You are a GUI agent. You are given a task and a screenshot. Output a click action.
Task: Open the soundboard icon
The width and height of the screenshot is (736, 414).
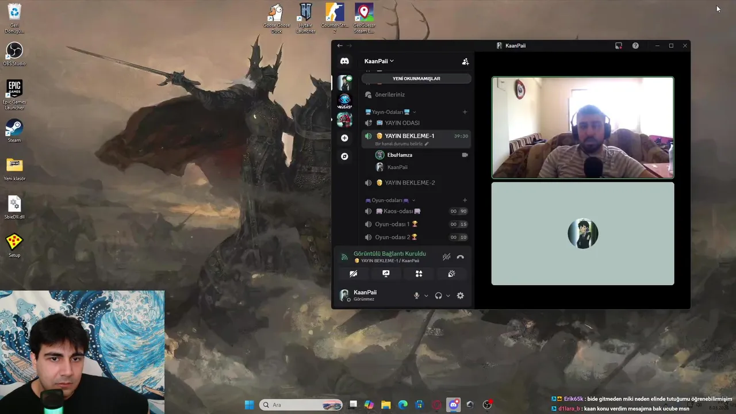[x=451, y=274]
